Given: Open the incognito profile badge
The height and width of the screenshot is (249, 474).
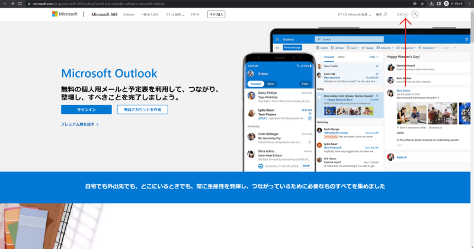Looking at the screenshot, I should (x=453, y=4).
